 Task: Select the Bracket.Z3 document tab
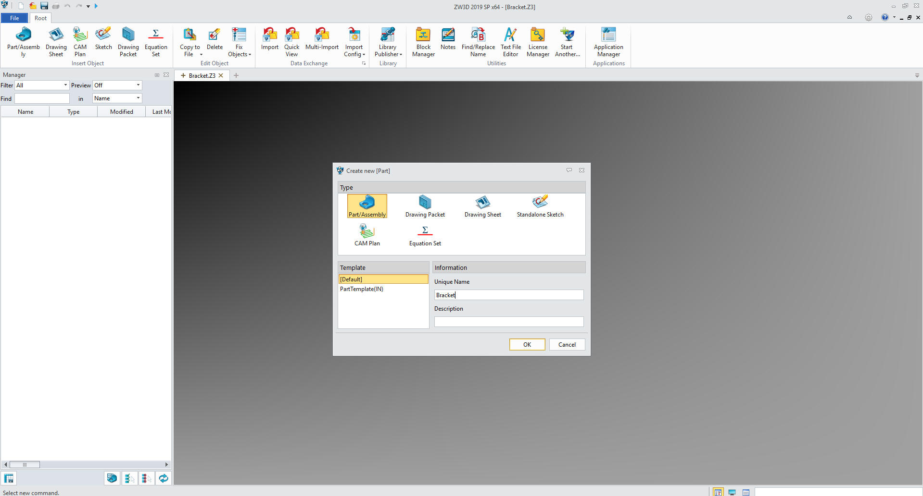tap(202, 75)
